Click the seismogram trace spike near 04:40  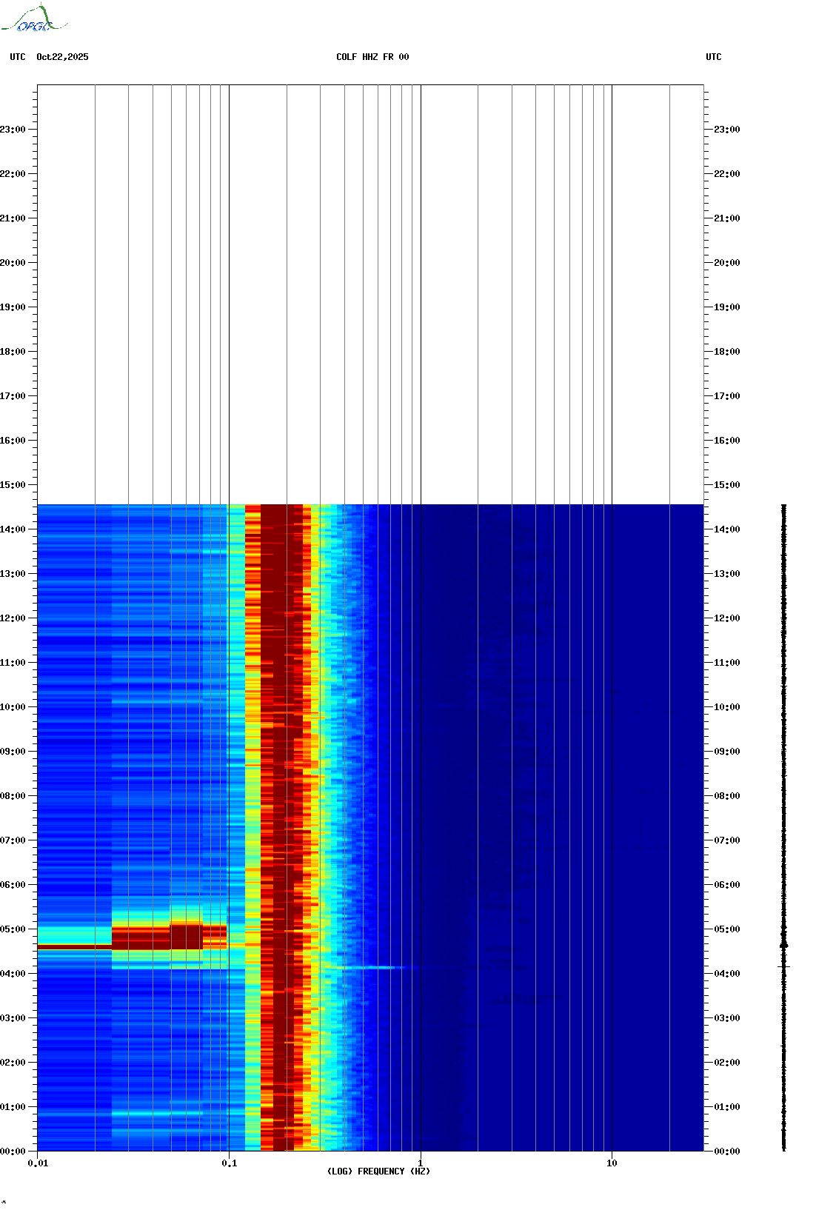point(783,945)
